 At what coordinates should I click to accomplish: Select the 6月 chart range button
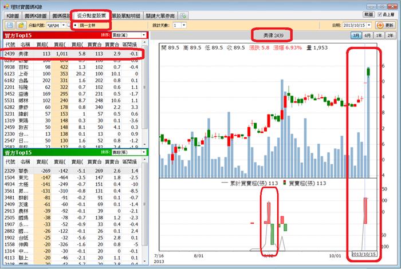point(368,35)
